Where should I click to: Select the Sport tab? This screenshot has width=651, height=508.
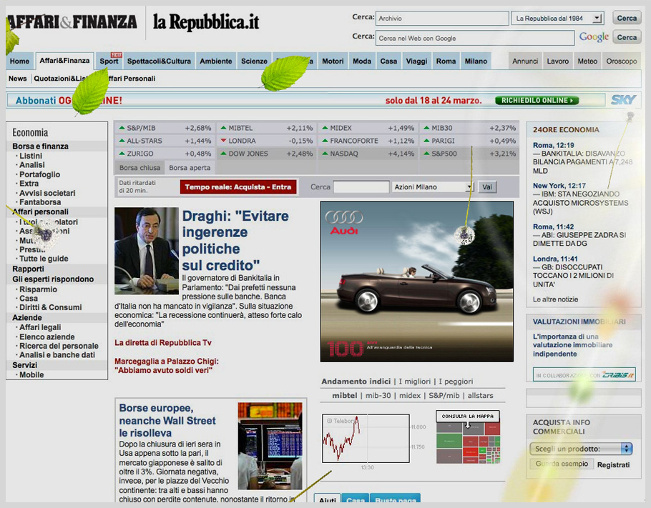[x=109, y=61]
